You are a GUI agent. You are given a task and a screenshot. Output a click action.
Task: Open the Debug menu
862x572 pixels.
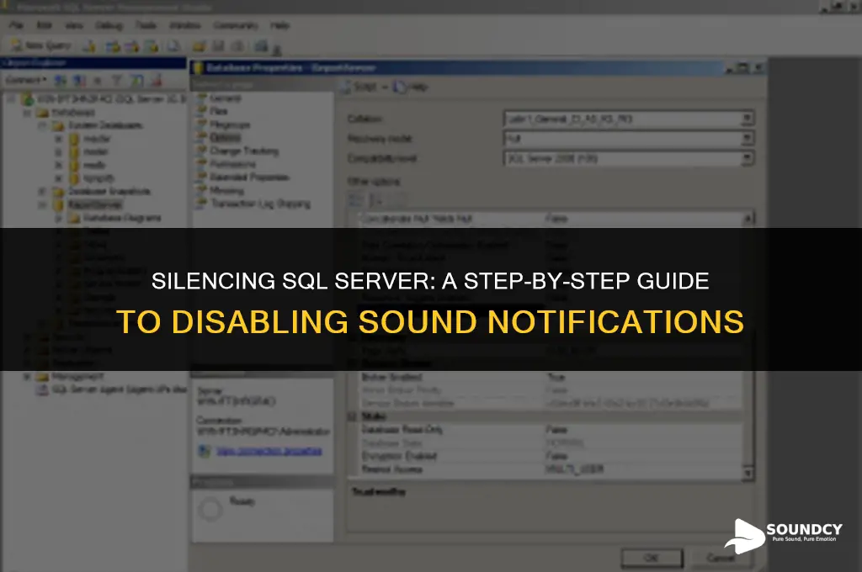109,25
